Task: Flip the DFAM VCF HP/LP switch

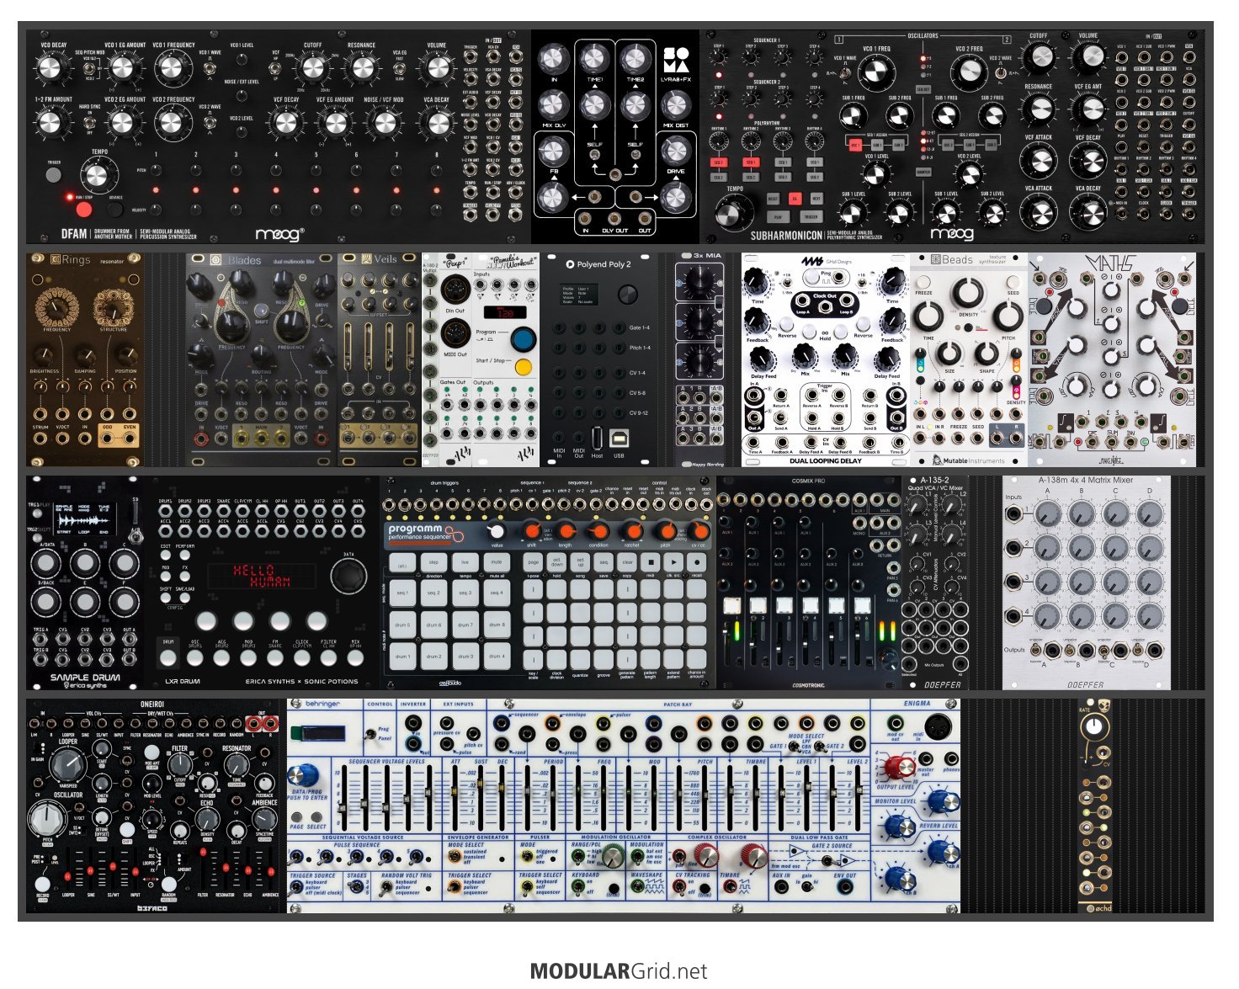Action: tap(276, 68)
